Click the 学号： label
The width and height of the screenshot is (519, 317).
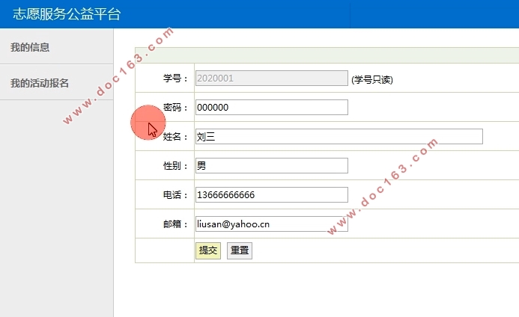[176, 79]
